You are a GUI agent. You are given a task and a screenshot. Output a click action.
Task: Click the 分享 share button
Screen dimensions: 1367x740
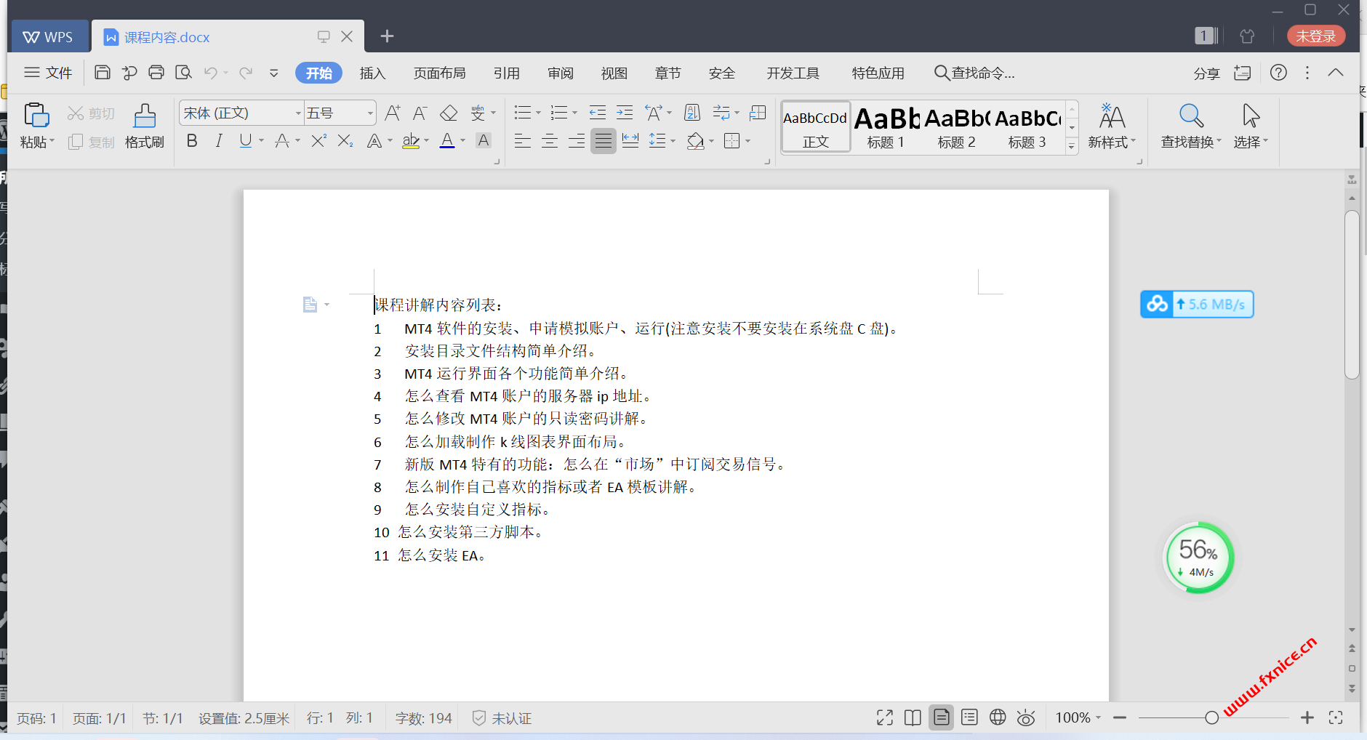[x=1206, y=73]
